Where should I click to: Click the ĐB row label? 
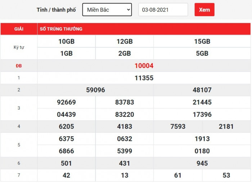tap(19, 66)
